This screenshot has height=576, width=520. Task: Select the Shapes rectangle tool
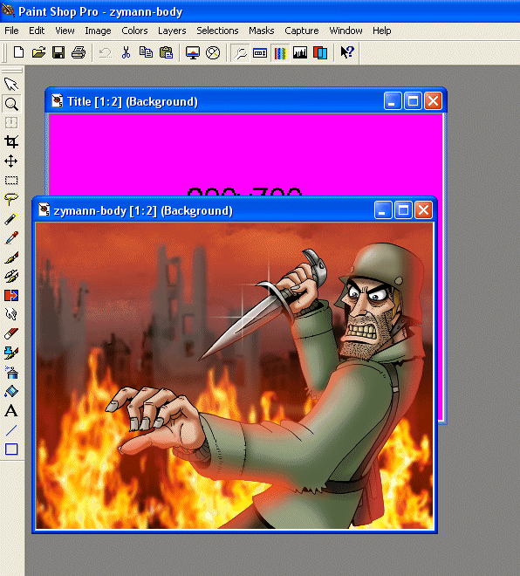tap(11, 449)
